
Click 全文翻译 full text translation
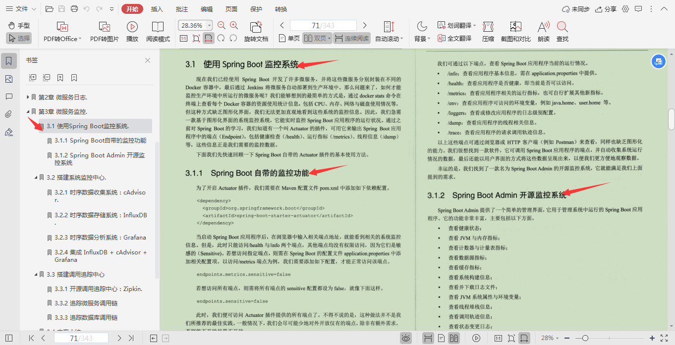coord(454,38)
